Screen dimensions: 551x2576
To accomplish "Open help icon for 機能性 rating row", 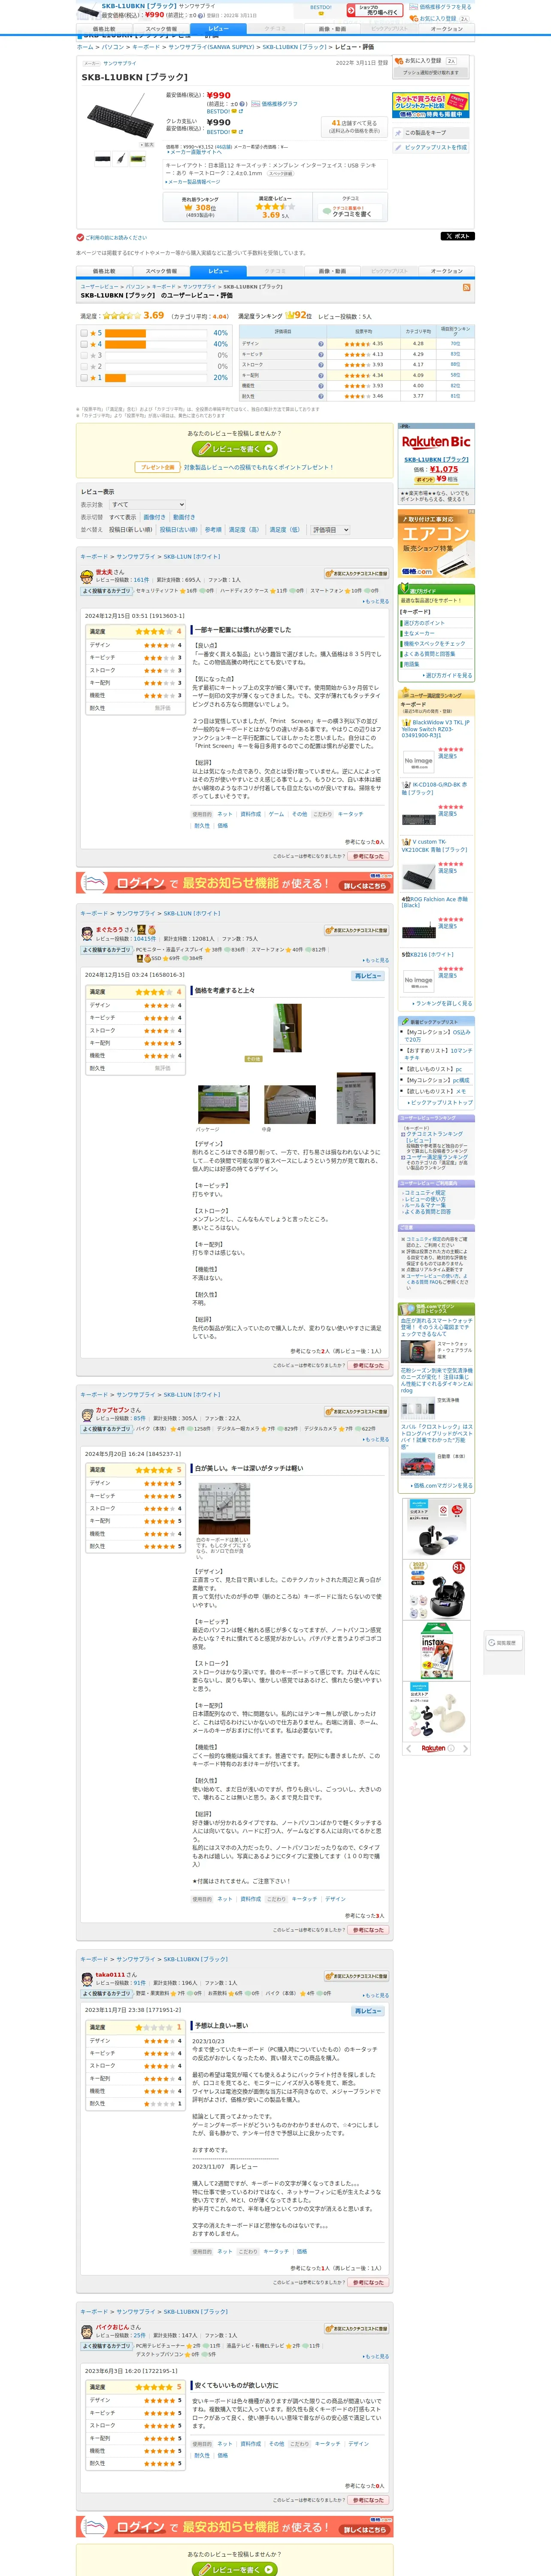I will (321, 385).
